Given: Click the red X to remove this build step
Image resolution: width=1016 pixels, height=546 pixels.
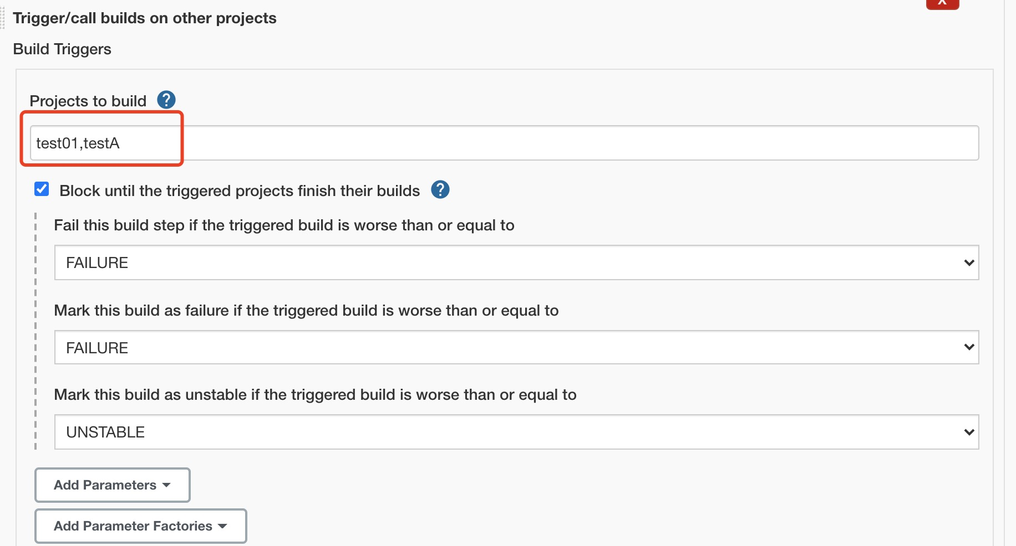Looking at the screenshot, I should pos(942,3).
